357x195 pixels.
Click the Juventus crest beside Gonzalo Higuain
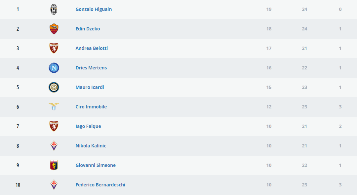pyautogui.click(x=54, y=9)
